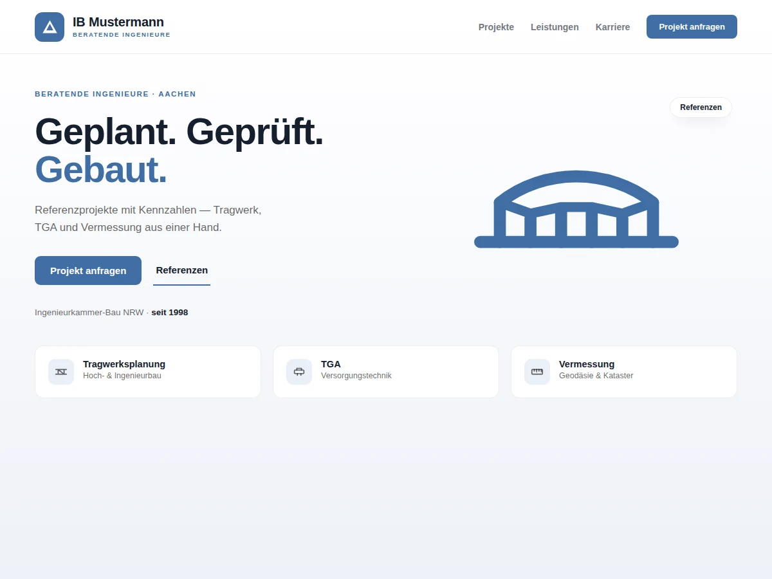Click the large bridge illustration

pyautogui.click(x=576, y=210)
